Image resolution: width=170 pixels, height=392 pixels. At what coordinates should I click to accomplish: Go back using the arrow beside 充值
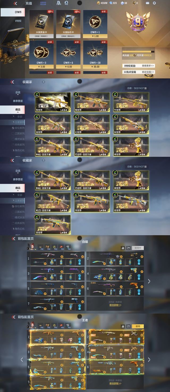click(x=15, y=3)
